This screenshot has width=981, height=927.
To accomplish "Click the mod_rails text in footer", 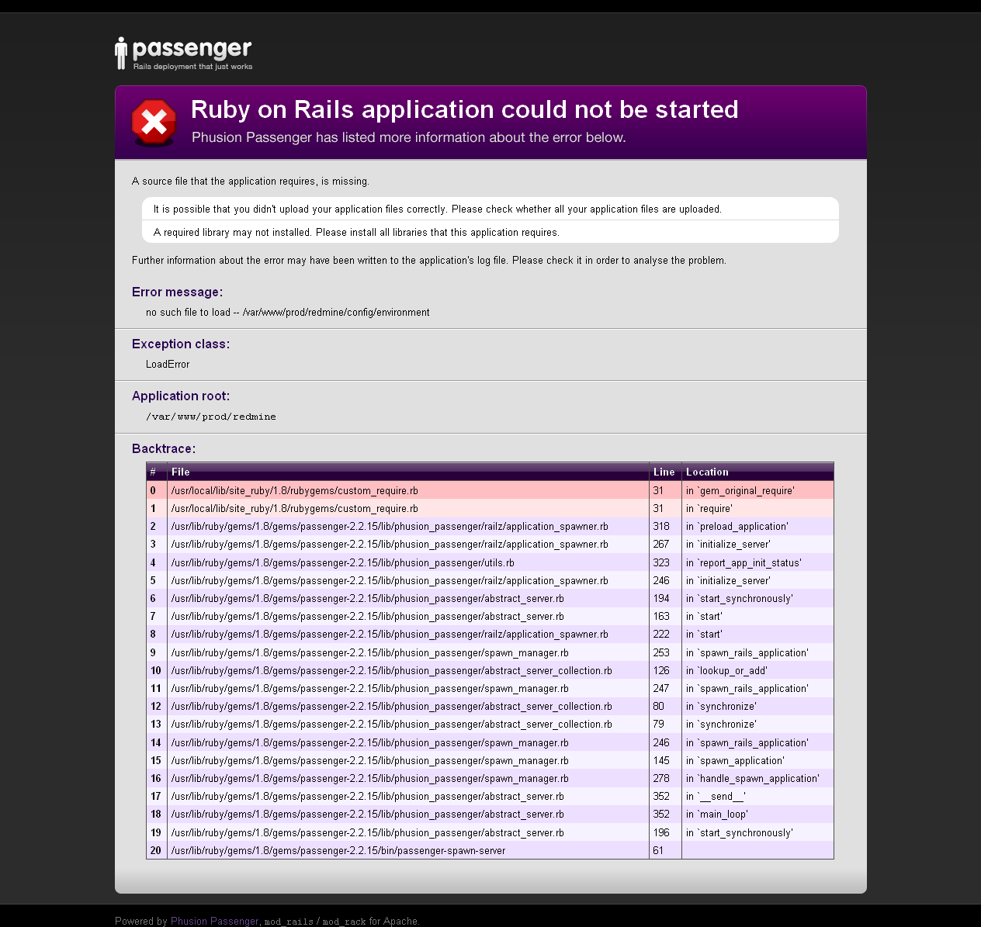I will click(x=289, y=922).
